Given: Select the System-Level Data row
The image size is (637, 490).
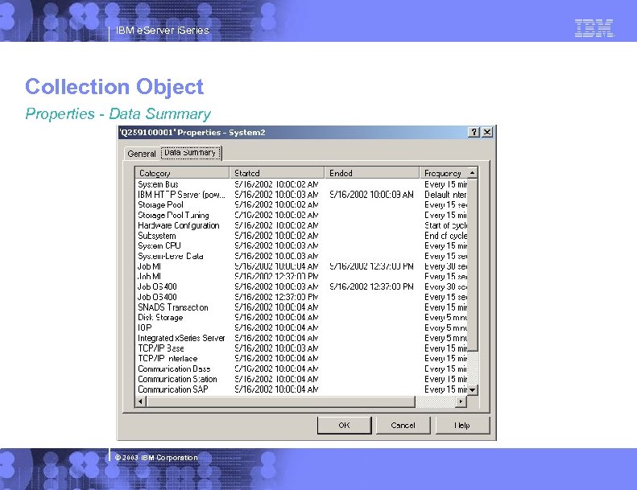Looking at the screenshot, I should [301, 256].
